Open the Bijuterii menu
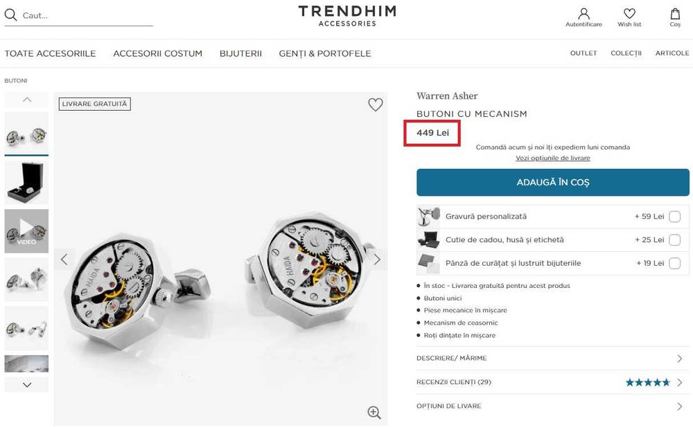This screenshot has height=427, width=693. tap(240, 53)
